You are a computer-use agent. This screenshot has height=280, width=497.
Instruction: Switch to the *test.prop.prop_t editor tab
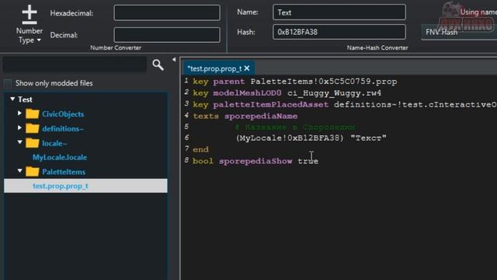tap(214, 68)
